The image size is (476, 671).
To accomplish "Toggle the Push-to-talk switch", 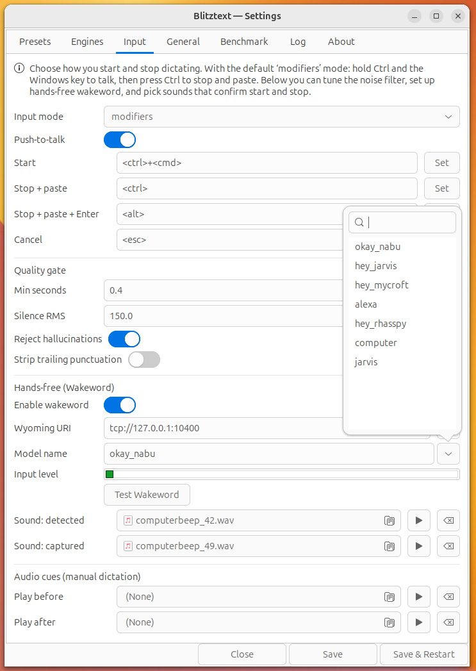I will click(x=120, y=140).
